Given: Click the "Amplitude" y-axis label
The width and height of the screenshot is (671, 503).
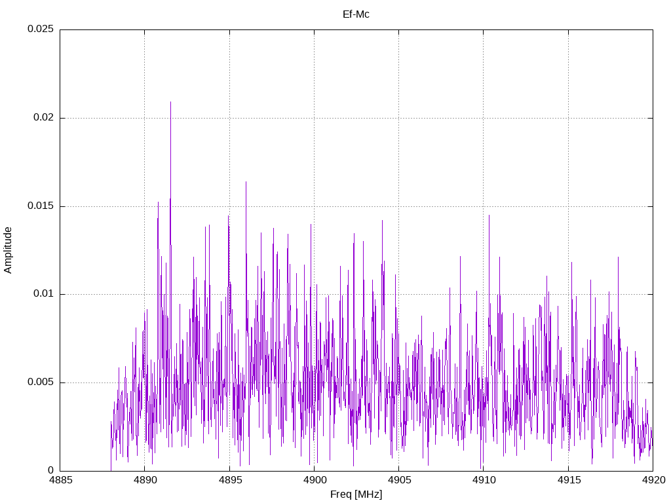Looking at the screenshot, I should click(x=8, y=250).
